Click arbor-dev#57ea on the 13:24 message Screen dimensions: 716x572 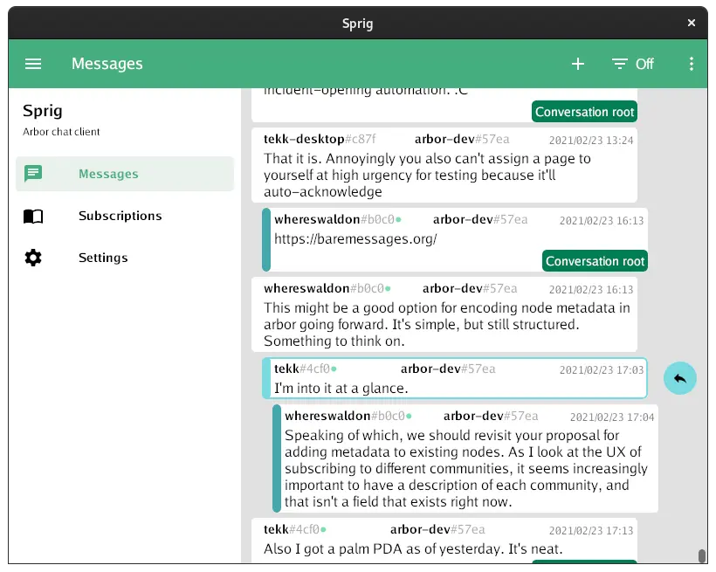(462, 139)
